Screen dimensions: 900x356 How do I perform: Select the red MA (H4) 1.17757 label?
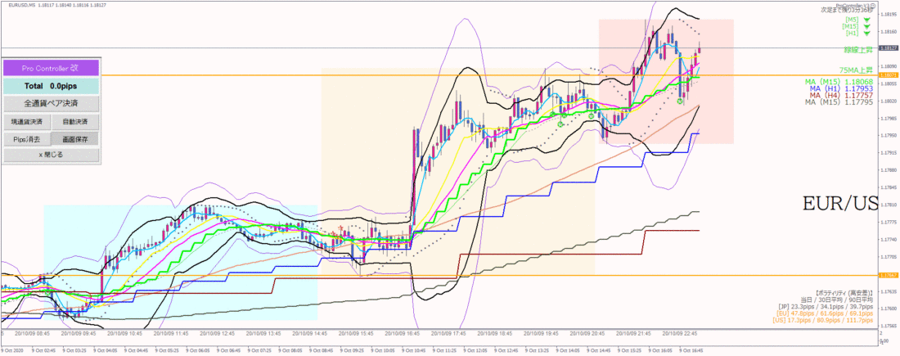pyautogui.click(x=841, y=95)
